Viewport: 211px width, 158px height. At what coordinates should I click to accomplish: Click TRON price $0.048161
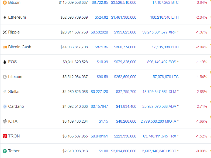99,136
